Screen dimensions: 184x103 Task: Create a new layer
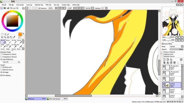pos(164,60)
